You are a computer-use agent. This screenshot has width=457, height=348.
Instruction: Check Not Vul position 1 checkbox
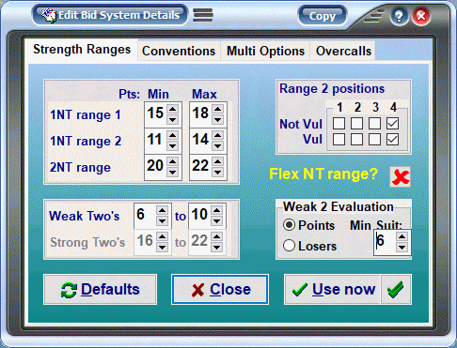coord(339,124)
